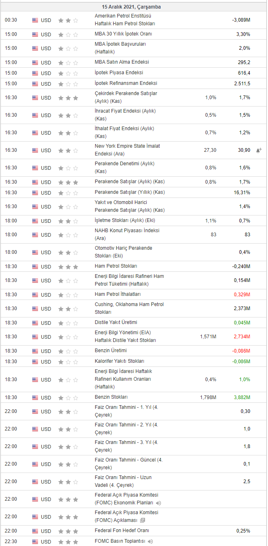The width and height of the screenshot is (268, 546).
Task: Click the importance stars for Çekirdek Perakende Satışlar
Action: click(x=68, y=98)
